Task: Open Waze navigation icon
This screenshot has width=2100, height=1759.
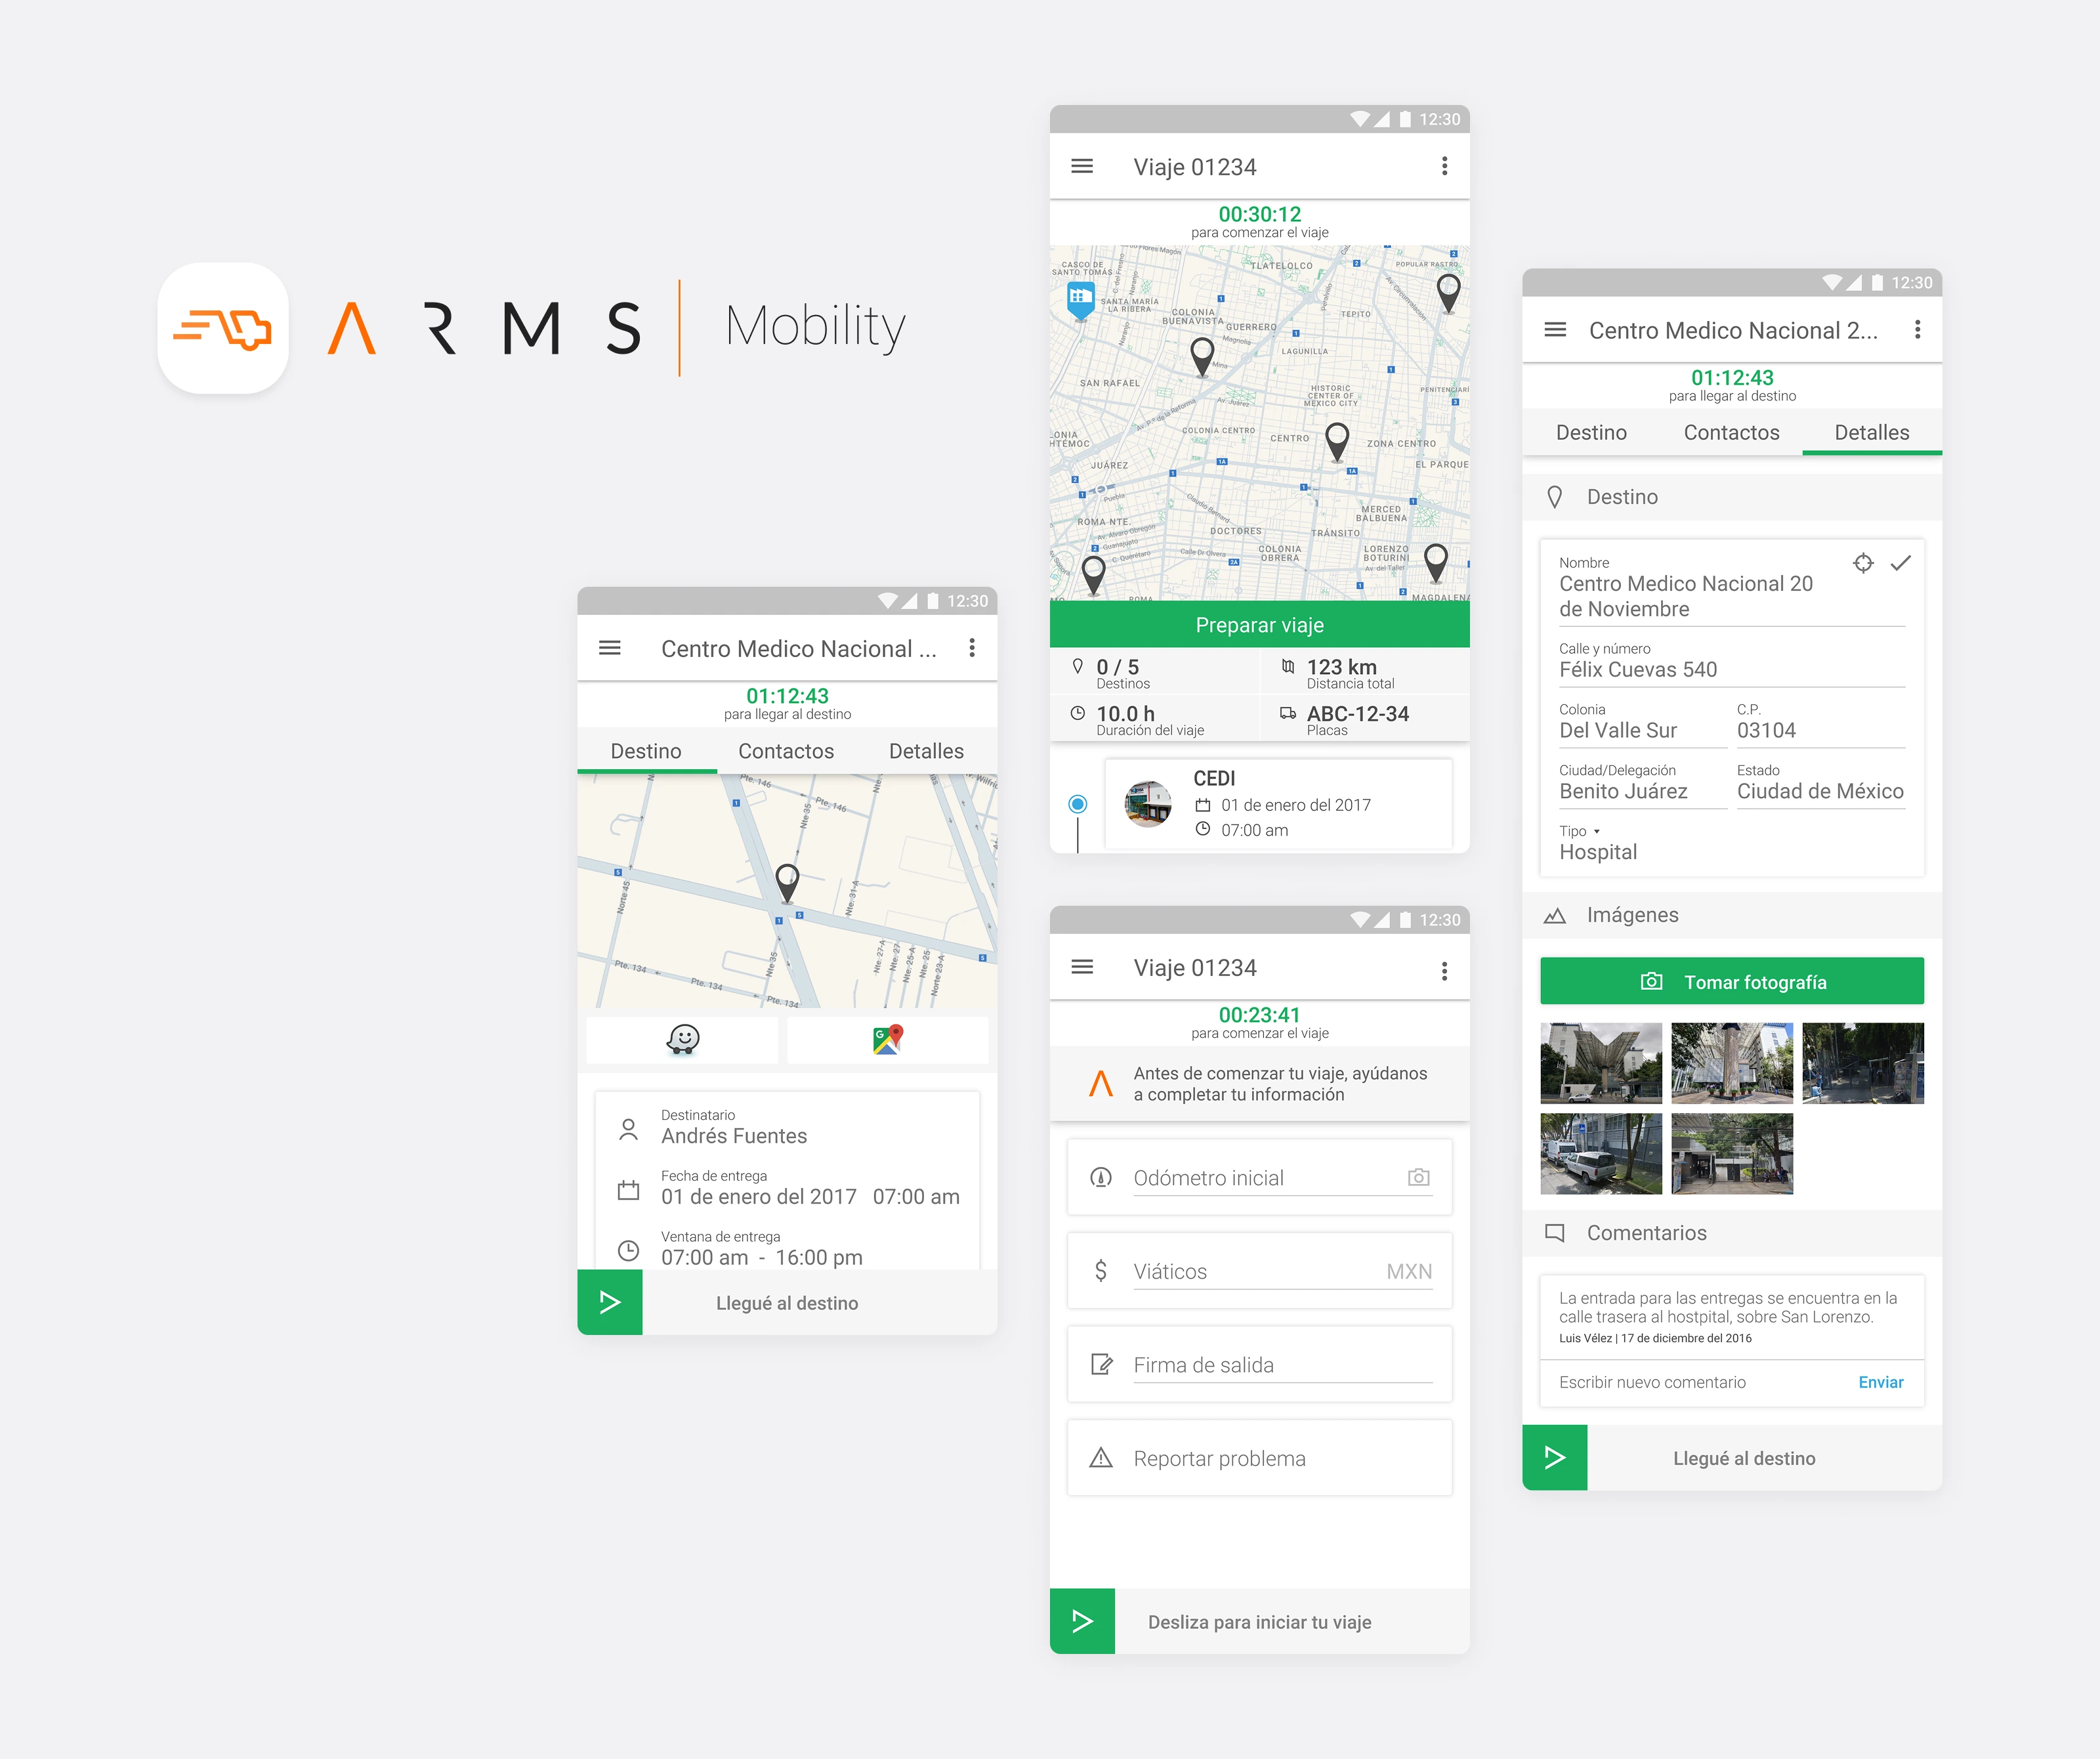Action: pyautogui.click(x=683, y=1040)
